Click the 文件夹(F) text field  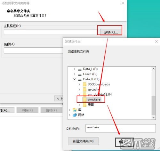point(121,128)
